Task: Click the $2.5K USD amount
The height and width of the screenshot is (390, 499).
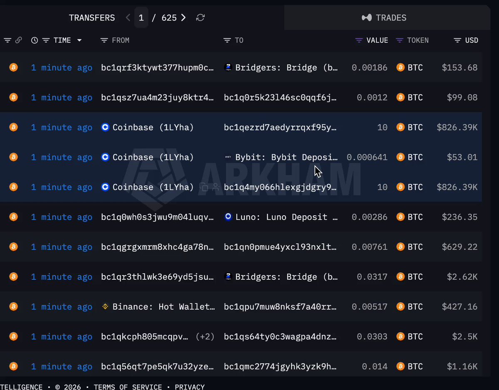Action: tap(465, 336)
